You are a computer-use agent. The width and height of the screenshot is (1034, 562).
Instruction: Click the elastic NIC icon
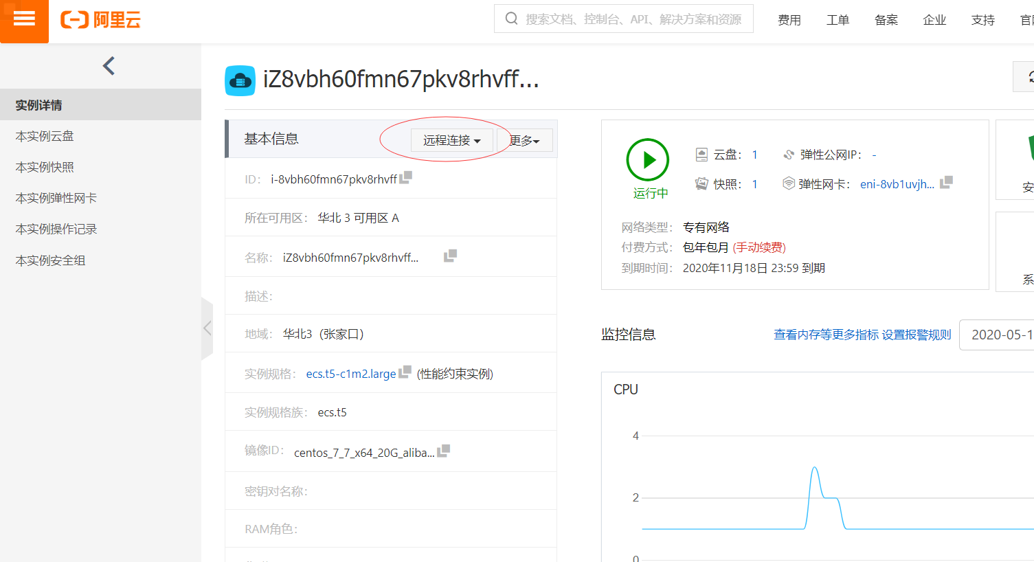coord(789,183)
